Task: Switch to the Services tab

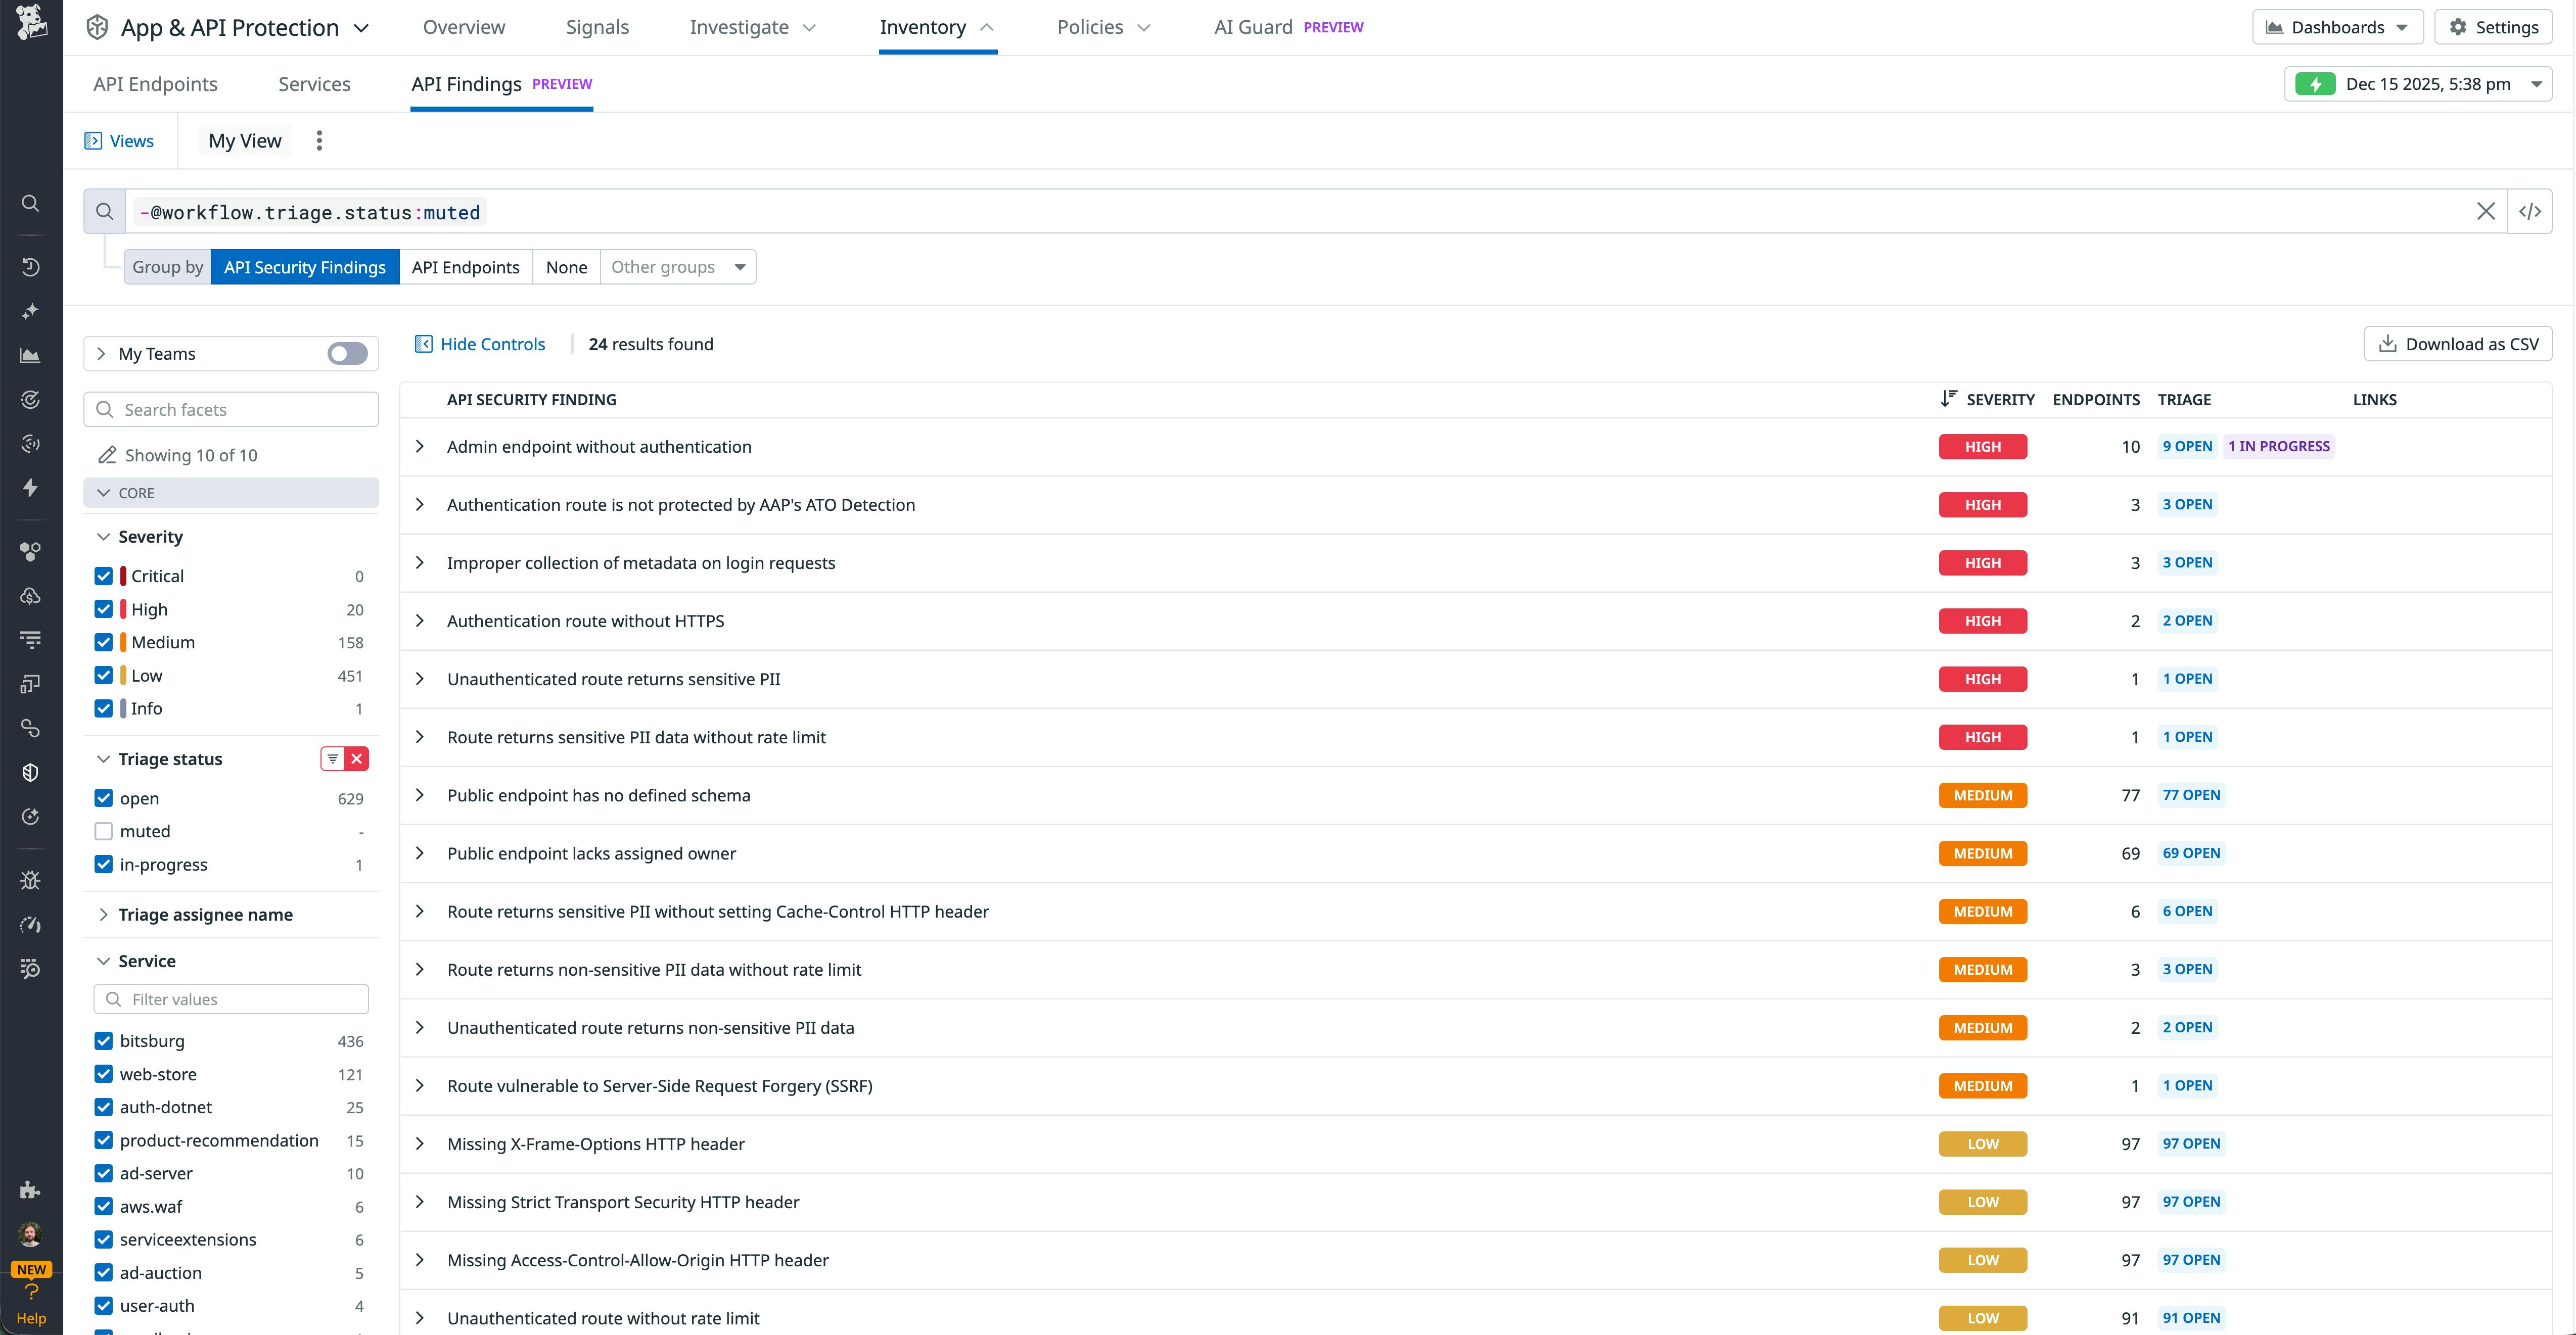Action: 314,84
